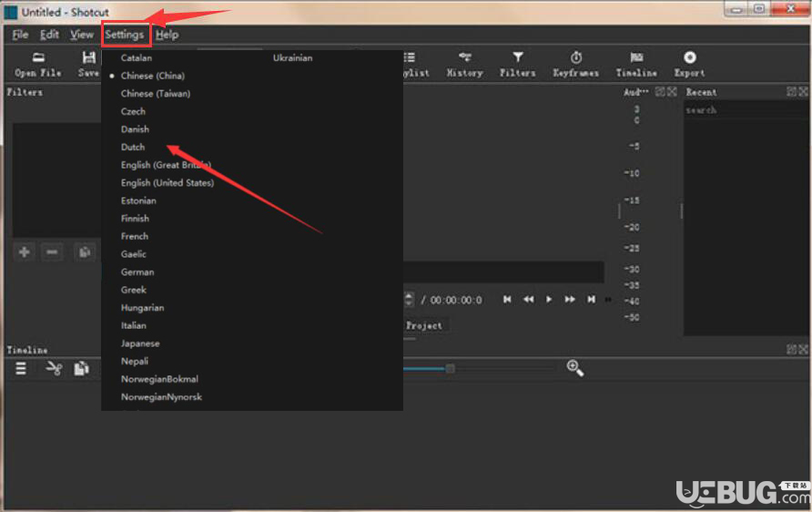812x512 pixels.
Task: Remove filter with minus button
Action: click(x=52, y=252)
